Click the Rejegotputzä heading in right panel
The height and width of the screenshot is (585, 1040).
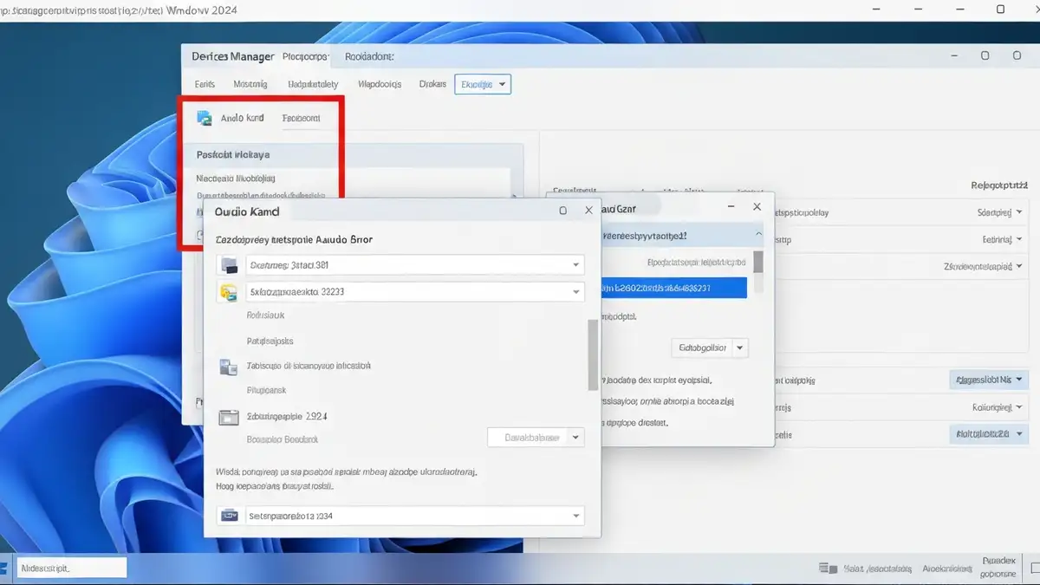[x=998, y=185]
